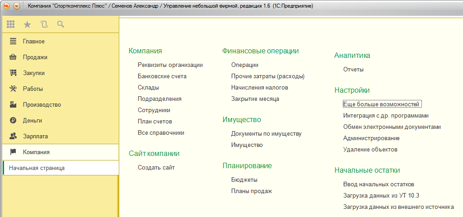Open Банковские счета

point(162,76)
